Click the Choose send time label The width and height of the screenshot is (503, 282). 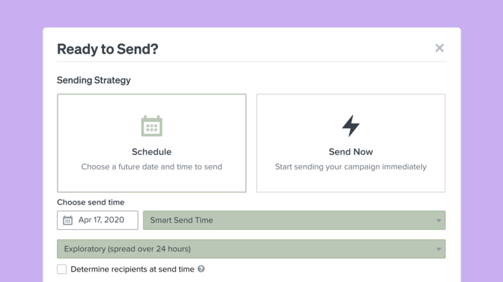[x=91, y=202]
